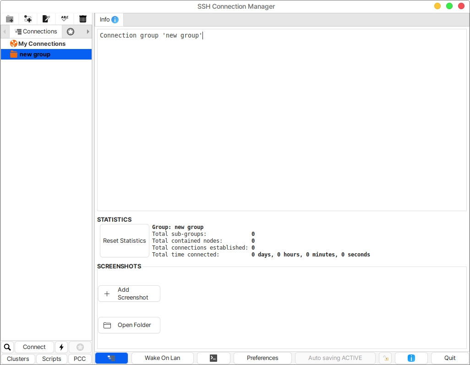The height and width of the screenshot is (365, 470).
Task: Open local shell terminal icon button
Action: [213, 358]
